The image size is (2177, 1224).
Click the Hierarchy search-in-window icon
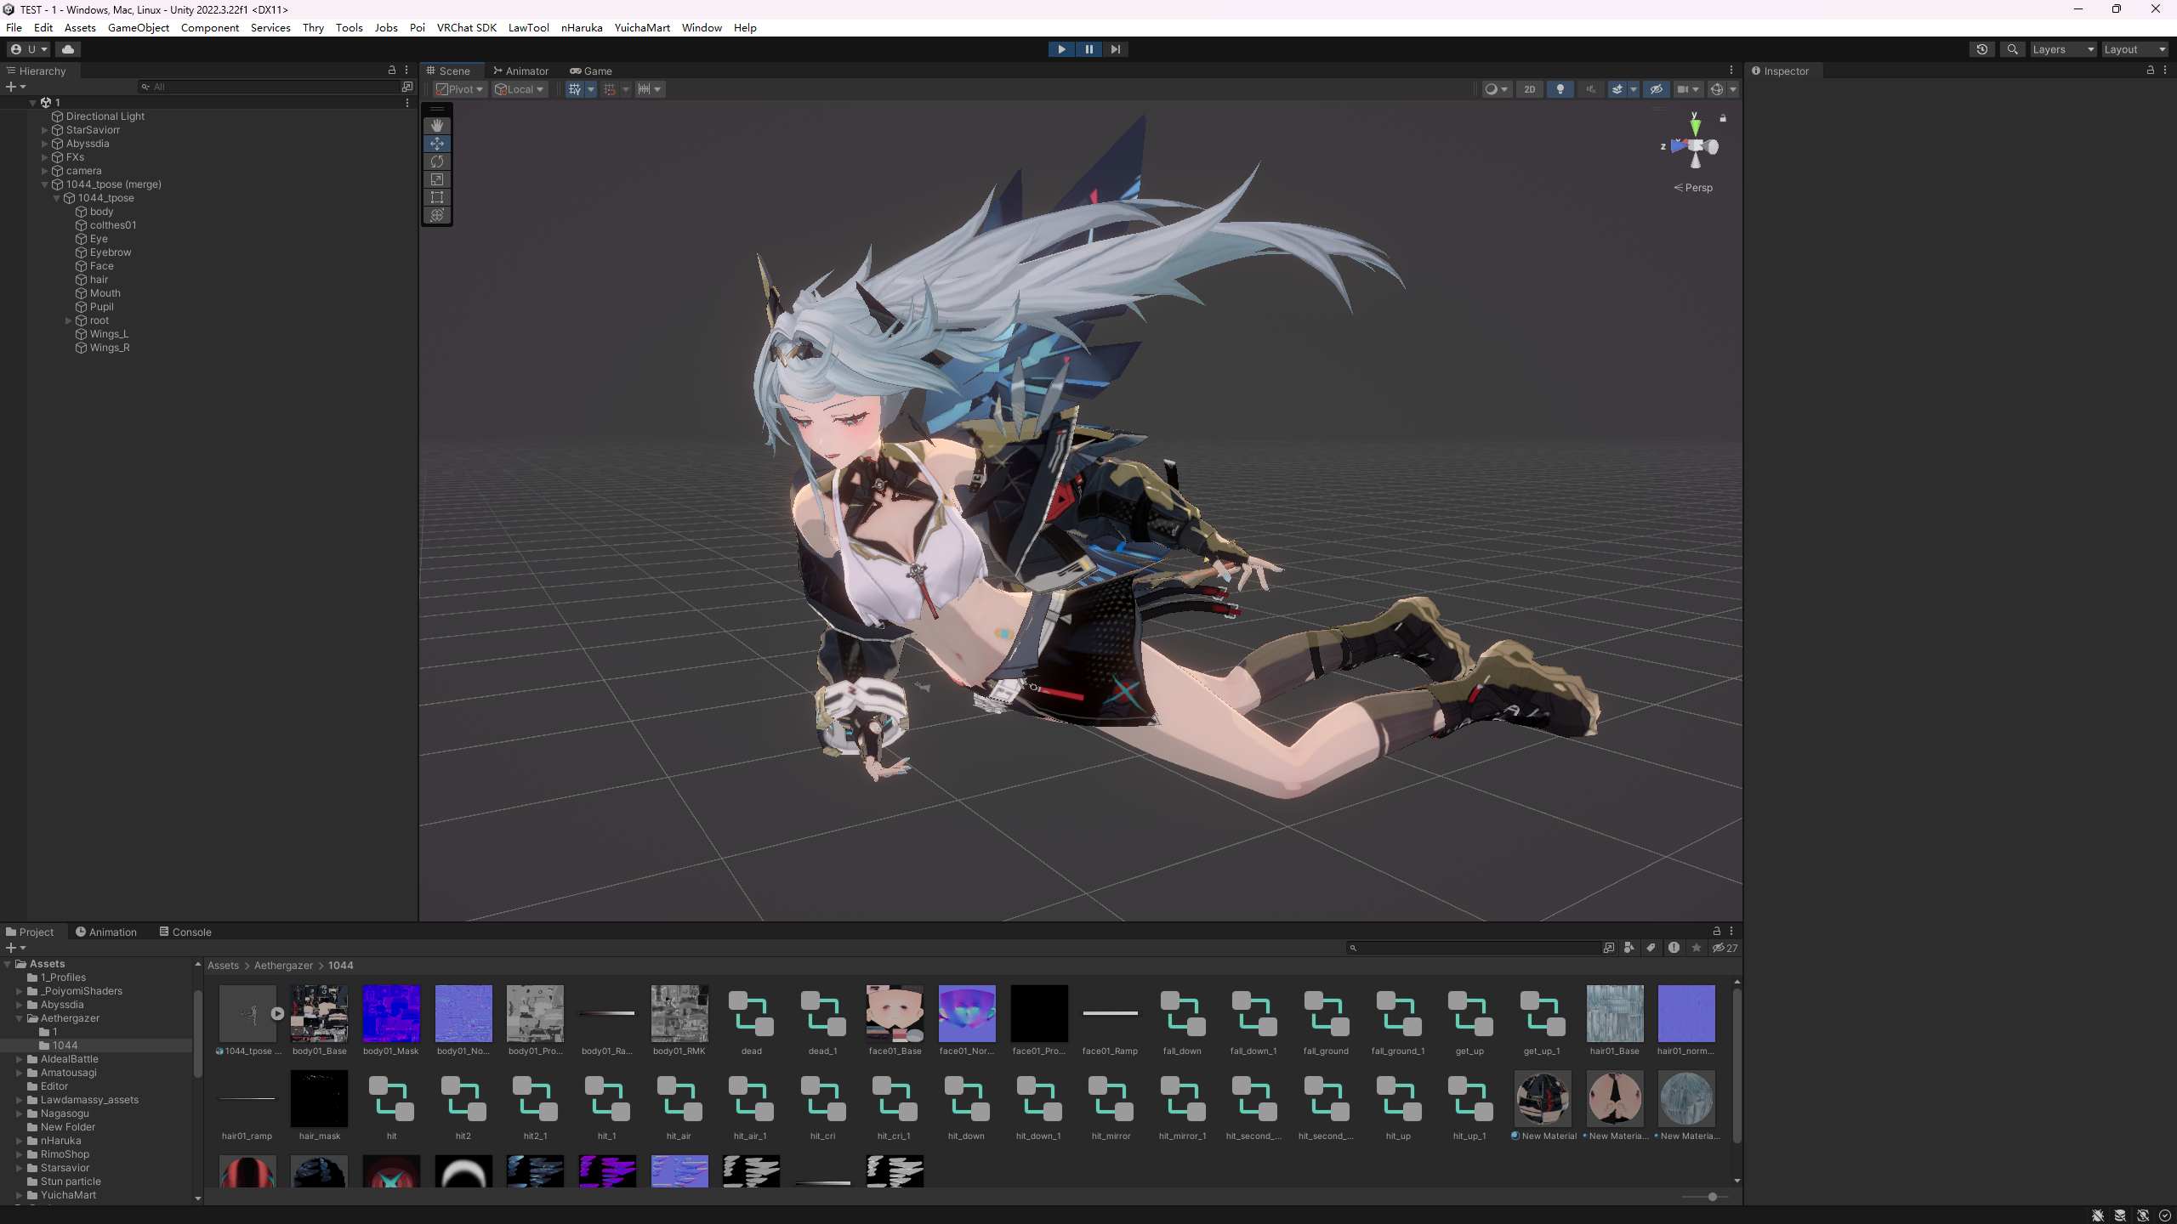click(407, 87)
